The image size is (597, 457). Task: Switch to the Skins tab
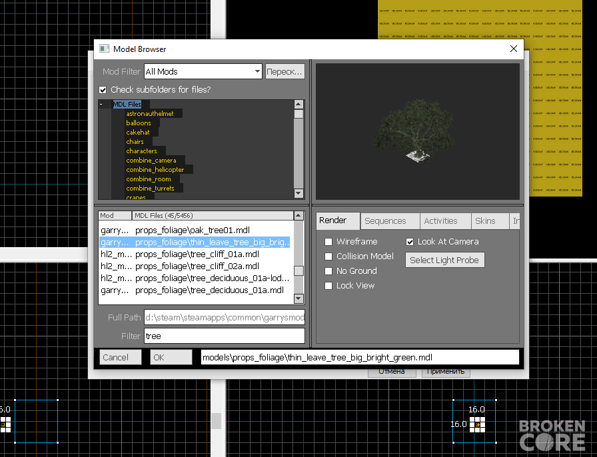490,221
